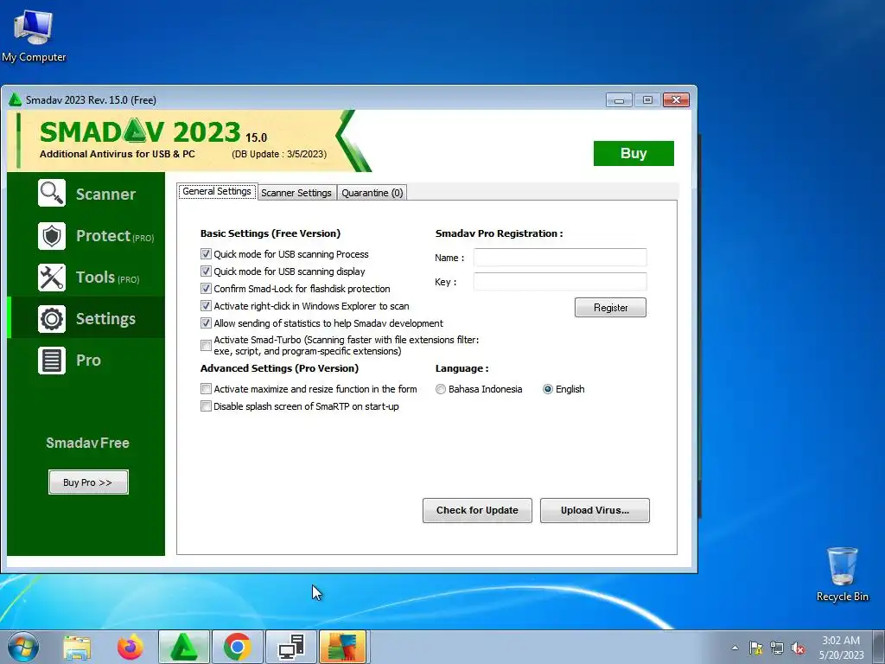Switch to Scanner Settings tab
Viewport: 885px width, 664px height.
pyautogui.click(x=296, y=193)
